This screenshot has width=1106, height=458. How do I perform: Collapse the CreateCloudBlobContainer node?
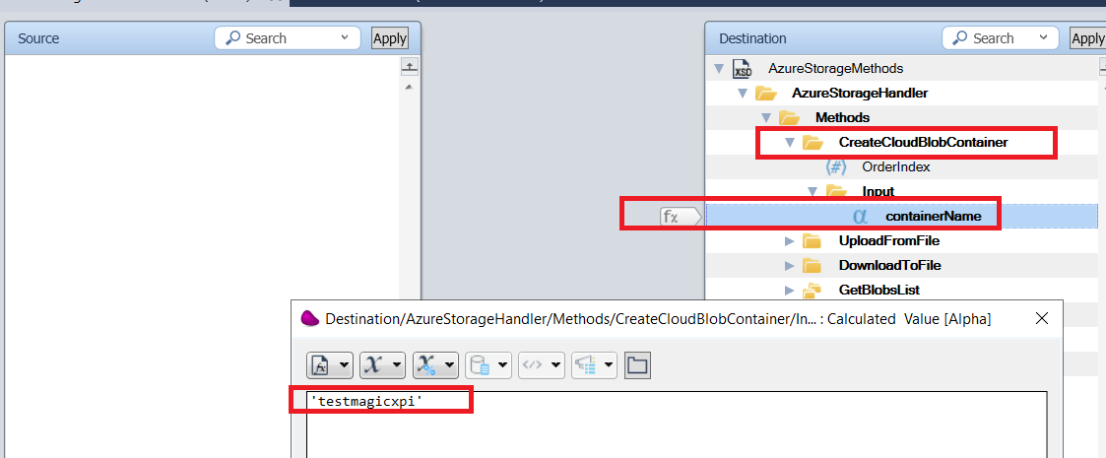[x=790, y=143]
